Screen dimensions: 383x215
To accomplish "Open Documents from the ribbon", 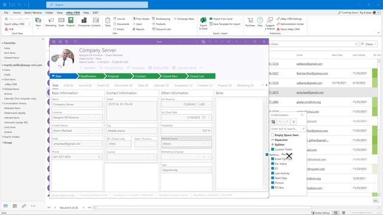I will (121, 24).
